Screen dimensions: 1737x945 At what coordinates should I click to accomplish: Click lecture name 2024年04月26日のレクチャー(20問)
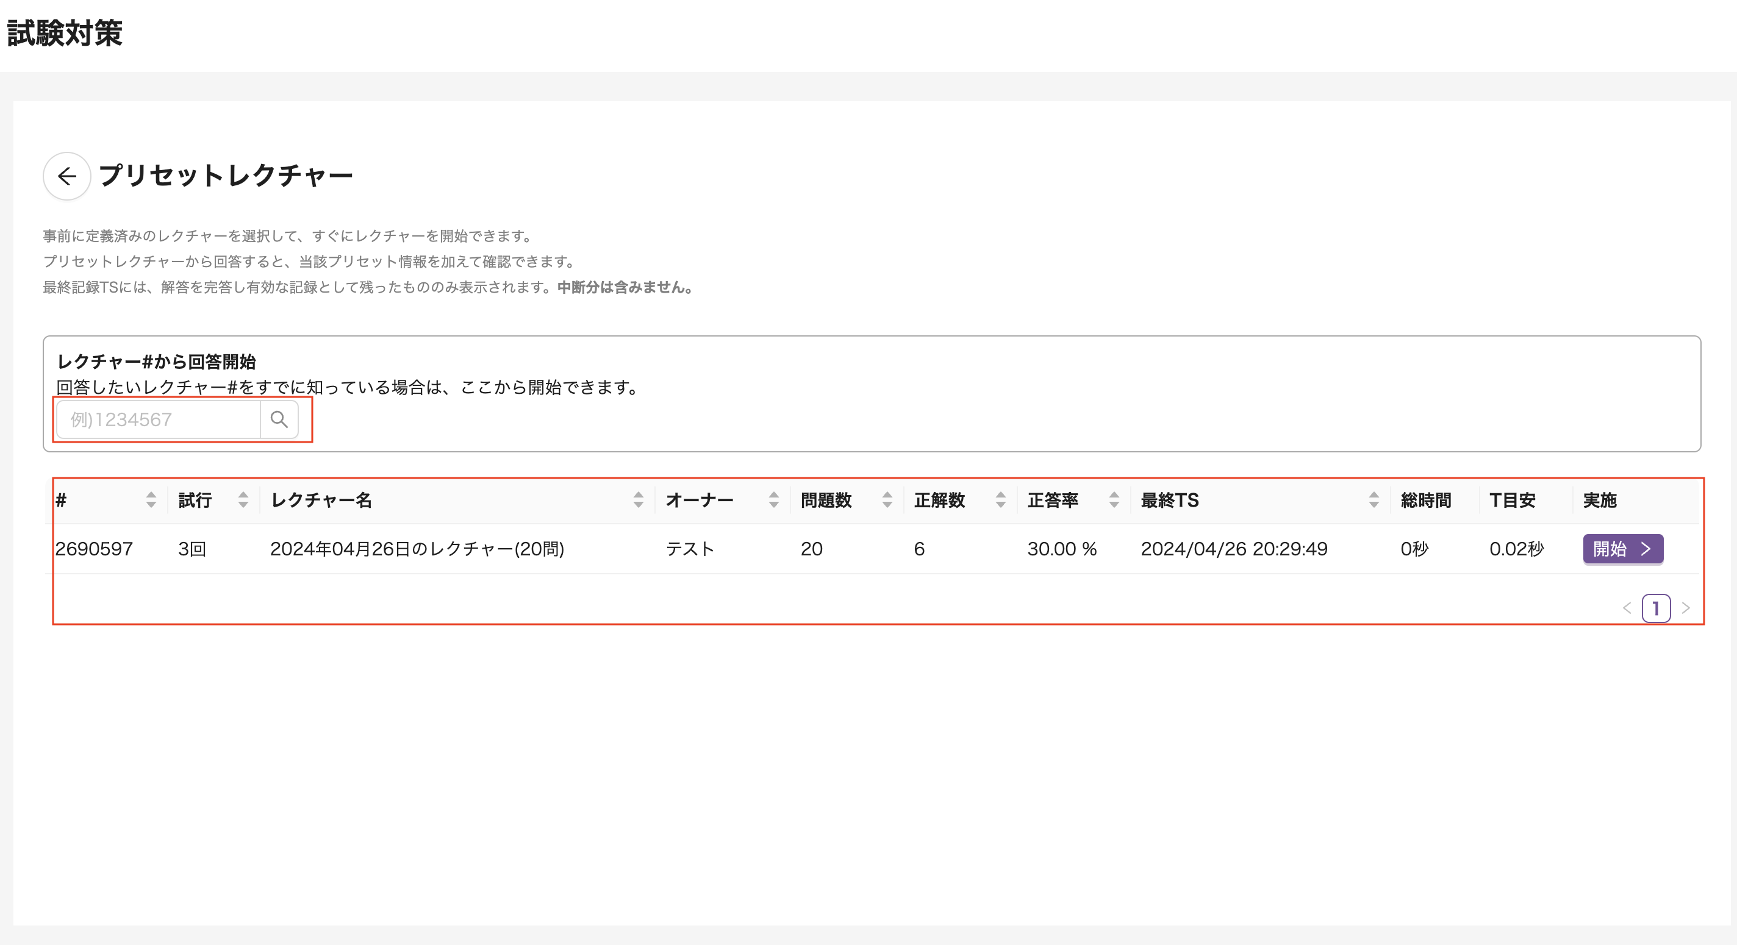417,549
